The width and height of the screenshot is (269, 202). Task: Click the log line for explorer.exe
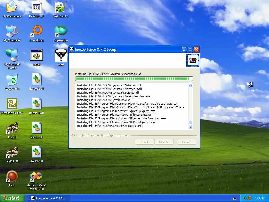pos(104,100)
